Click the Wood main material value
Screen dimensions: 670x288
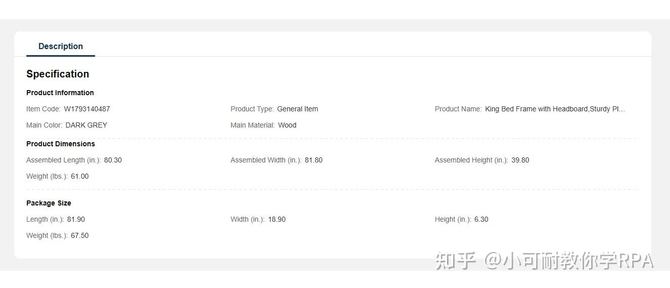(x=287, y=125)
